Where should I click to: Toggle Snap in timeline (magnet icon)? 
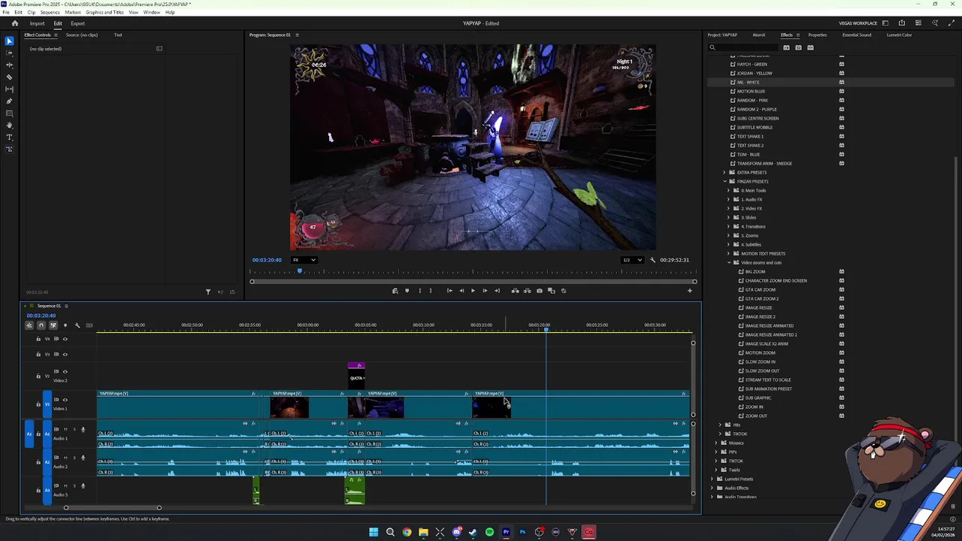point(41,325)
